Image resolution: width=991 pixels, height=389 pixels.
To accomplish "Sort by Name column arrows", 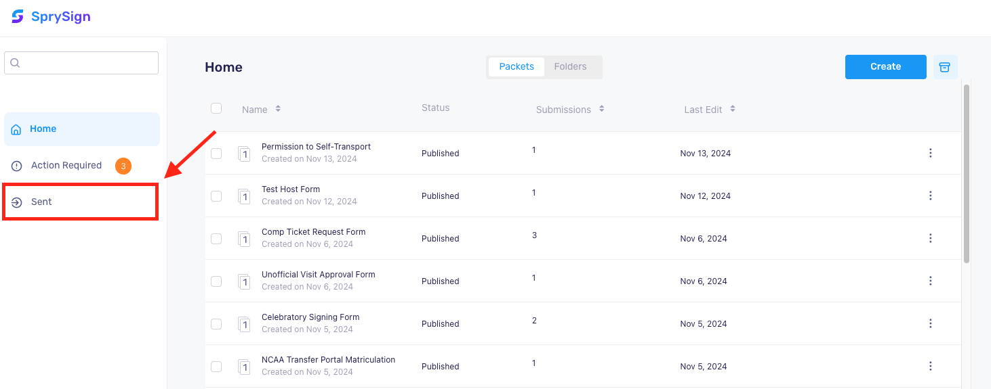I will pyautogui.click(x=278, y=109).
